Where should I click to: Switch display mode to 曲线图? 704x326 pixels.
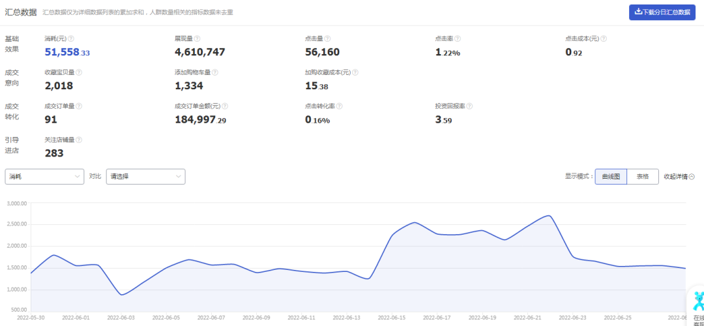click(611, 177)
